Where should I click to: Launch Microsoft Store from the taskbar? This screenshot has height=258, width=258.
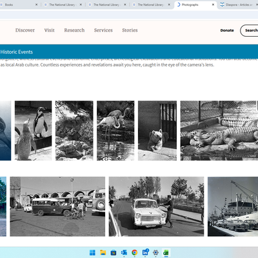click(114, 252)
